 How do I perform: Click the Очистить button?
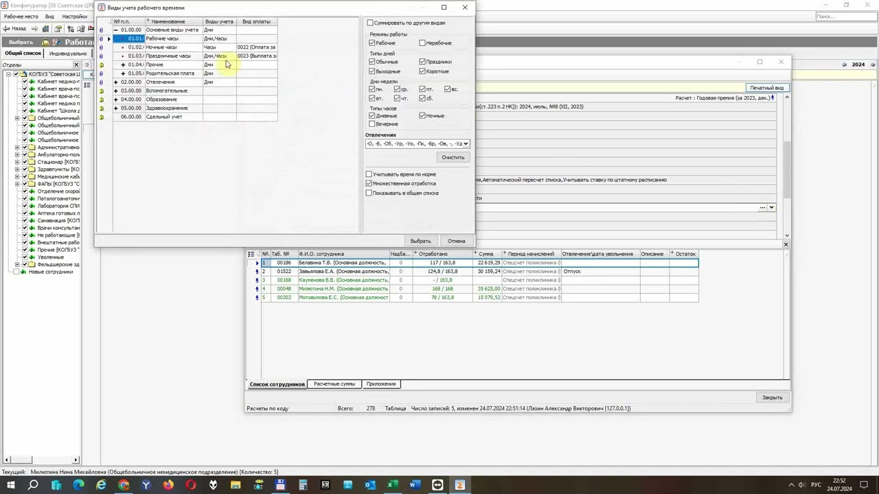(453, 158)
